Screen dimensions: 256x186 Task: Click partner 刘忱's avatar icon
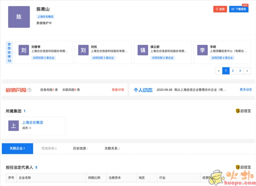[83, 50]
